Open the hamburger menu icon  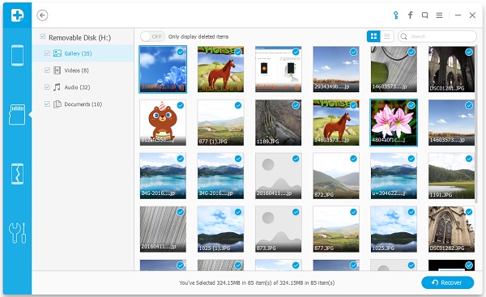439,15
